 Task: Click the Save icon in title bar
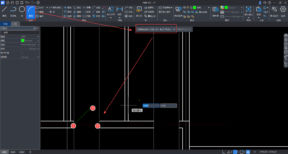pos(17,2)
